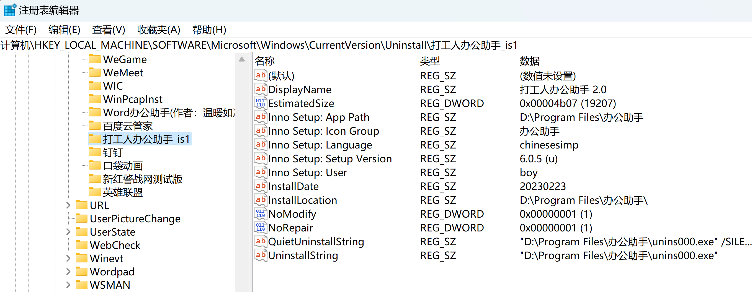Click the InstallLocation string value icon
The image size is (752, 292).
(260, 200)
